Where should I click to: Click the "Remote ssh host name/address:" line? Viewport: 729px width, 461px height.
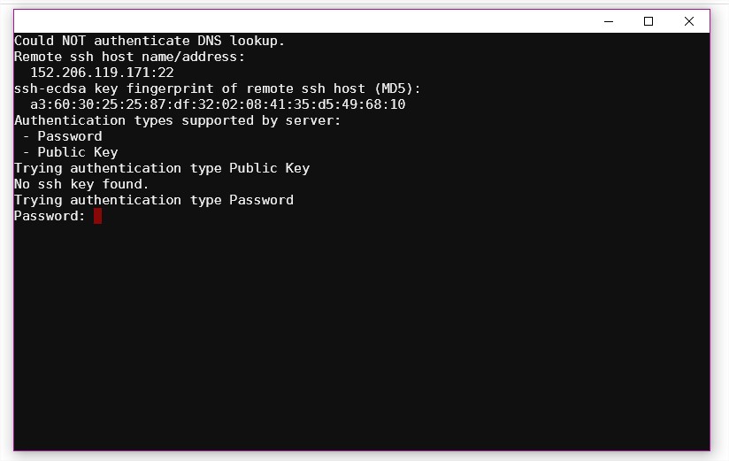pyautogui.click(x=129, y=57)
